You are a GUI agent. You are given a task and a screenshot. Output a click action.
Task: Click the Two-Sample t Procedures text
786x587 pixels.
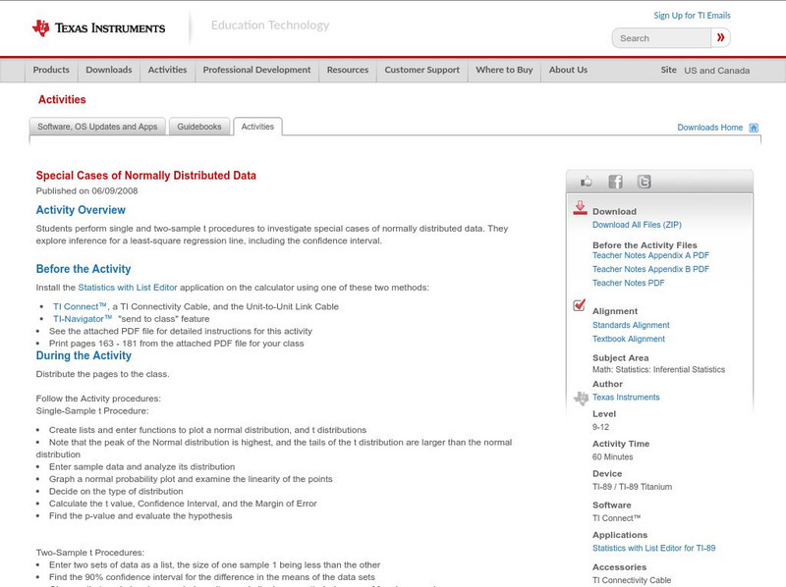click(x=89, y=553)
